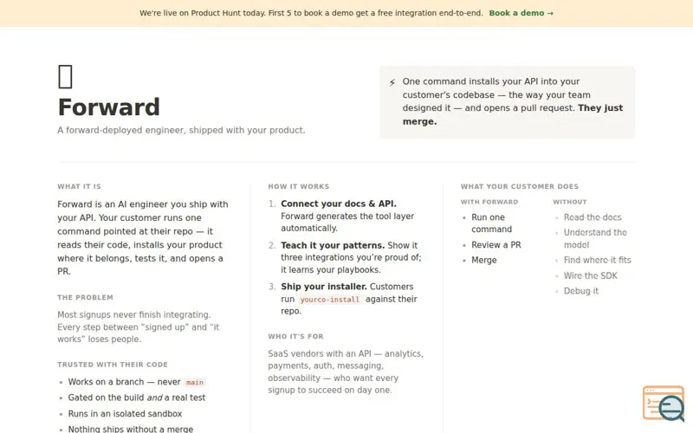Select the Forward page title
The height and width of the screenshot is (433, 693).
click(109, 107)
